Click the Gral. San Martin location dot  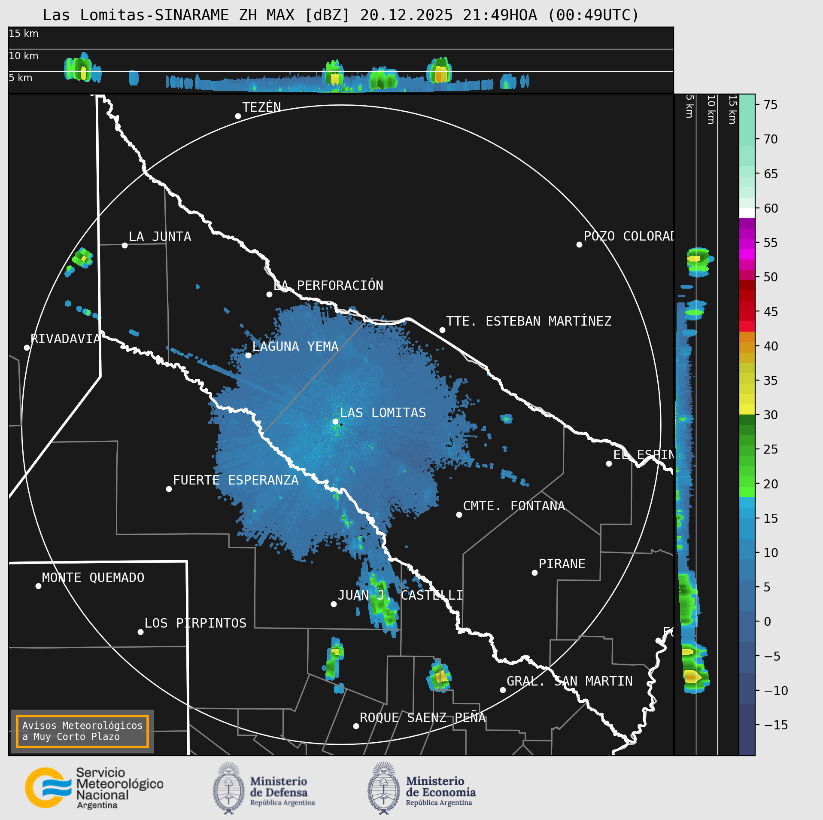tap(503, 690)
